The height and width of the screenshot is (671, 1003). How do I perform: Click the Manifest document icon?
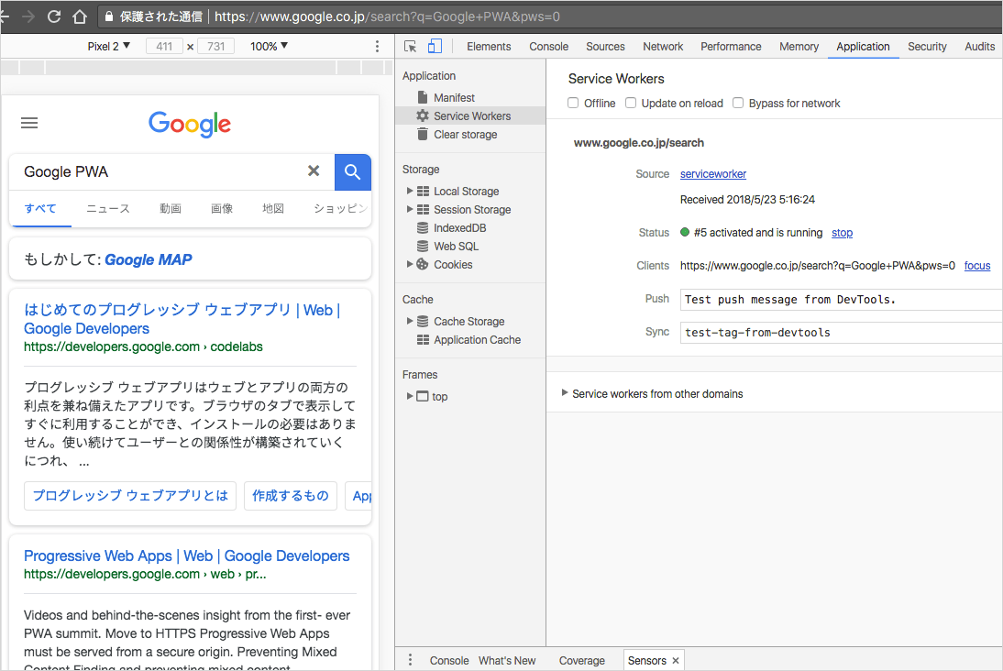pyautogui.click(x=422, y=97)
